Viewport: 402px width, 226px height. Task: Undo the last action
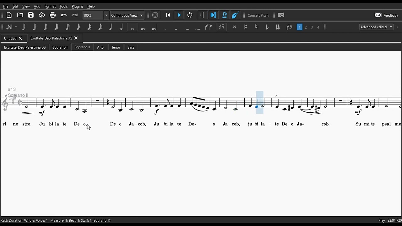click(x=63, y=15)
